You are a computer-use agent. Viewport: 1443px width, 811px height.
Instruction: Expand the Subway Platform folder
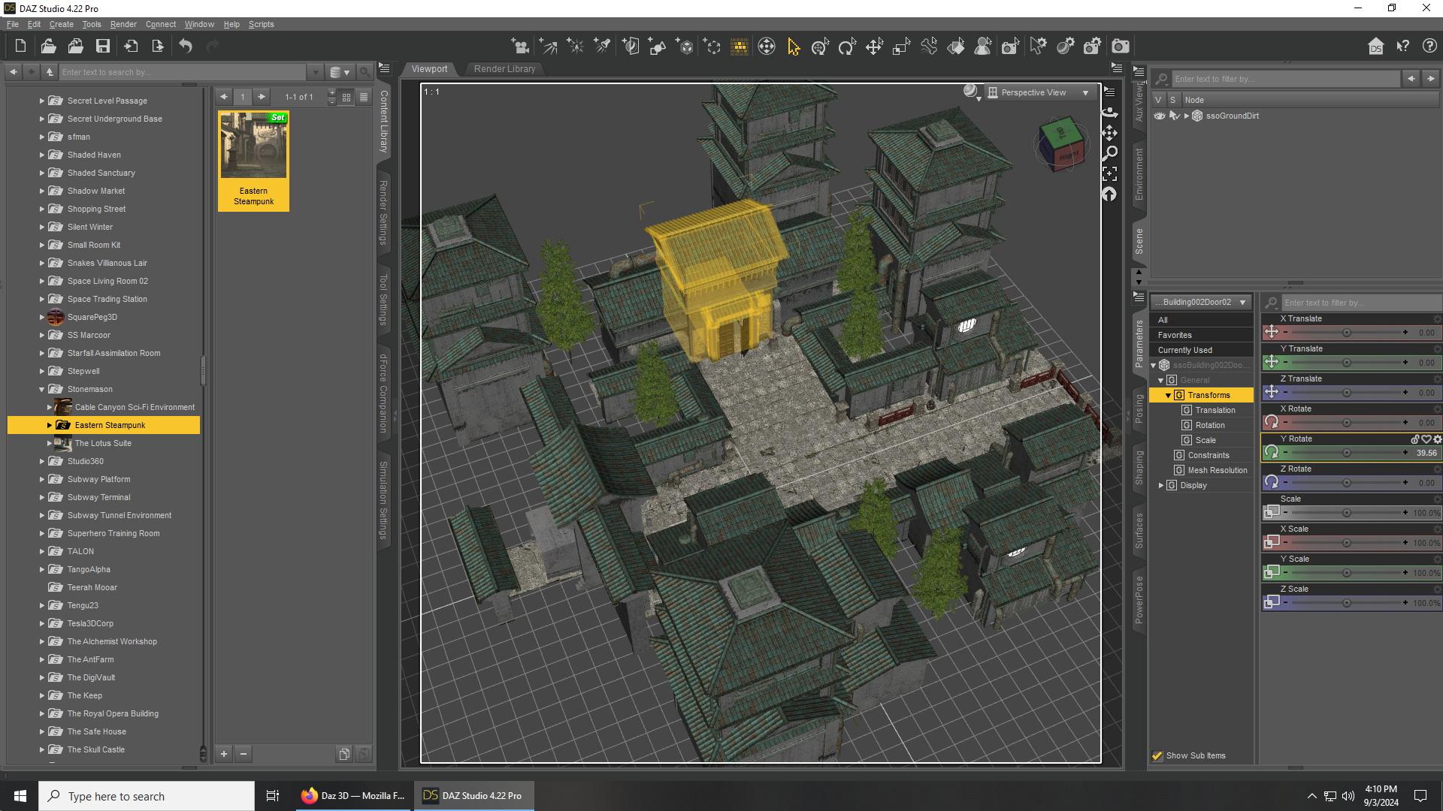point(42,479)
